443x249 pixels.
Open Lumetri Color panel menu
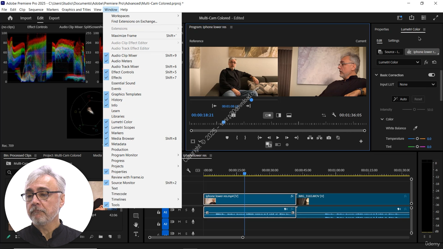pyautogui.click(x=424, y=29)
